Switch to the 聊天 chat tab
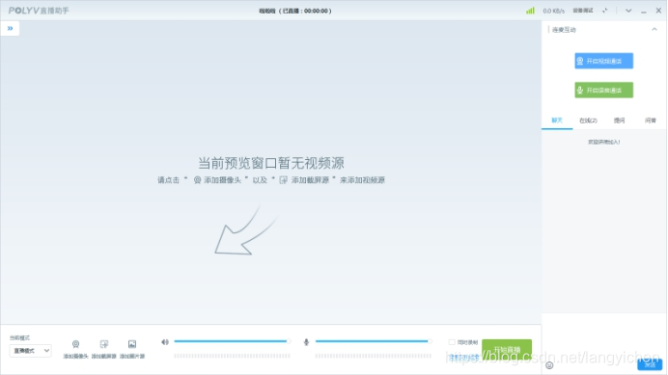The image size is (668, 375). click(557, 121)
